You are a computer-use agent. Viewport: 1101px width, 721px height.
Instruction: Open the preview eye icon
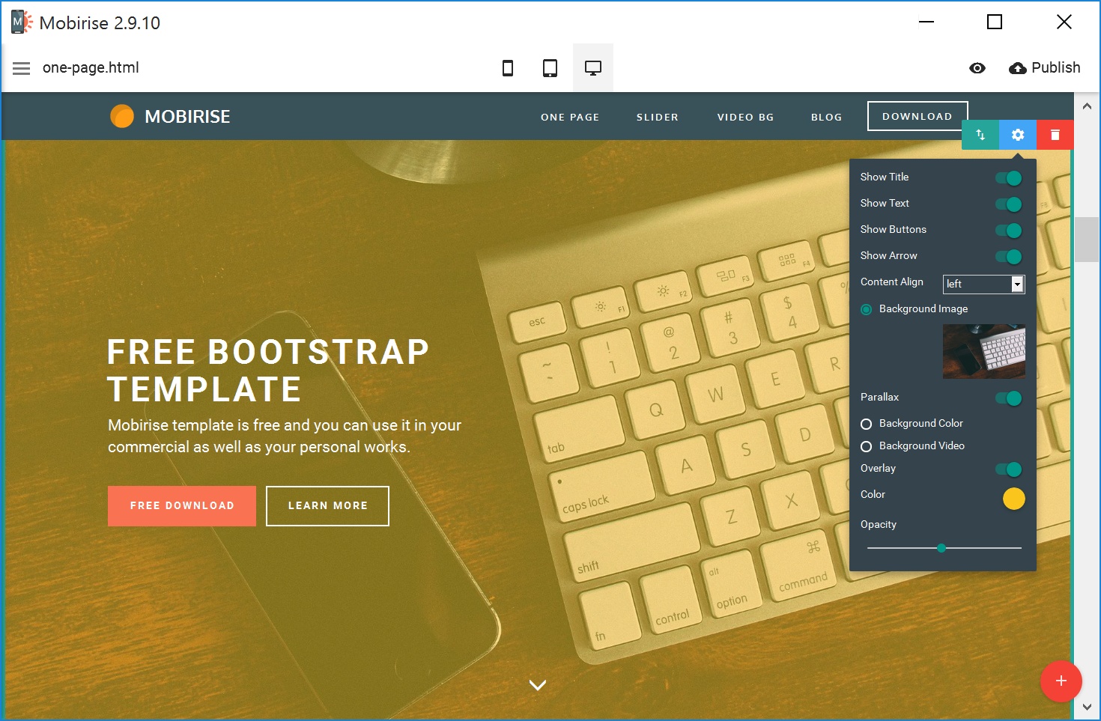pos(977,67)
